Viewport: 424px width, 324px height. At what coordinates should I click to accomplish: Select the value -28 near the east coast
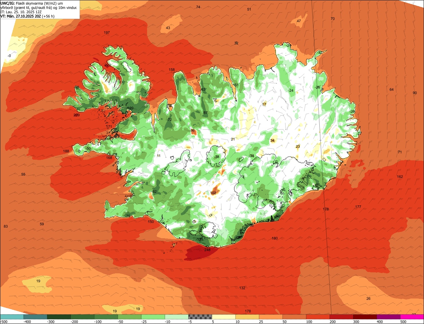coord(352,111)
